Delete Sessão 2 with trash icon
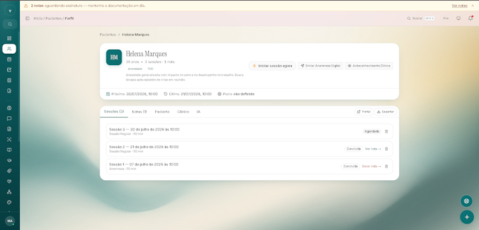The width and height of the screenshot is (479, 230). (386, 149)
